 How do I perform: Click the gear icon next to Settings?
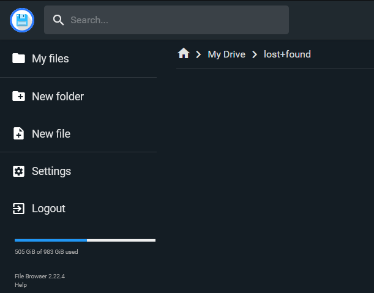pyautogui.click(x=18, y=171)
